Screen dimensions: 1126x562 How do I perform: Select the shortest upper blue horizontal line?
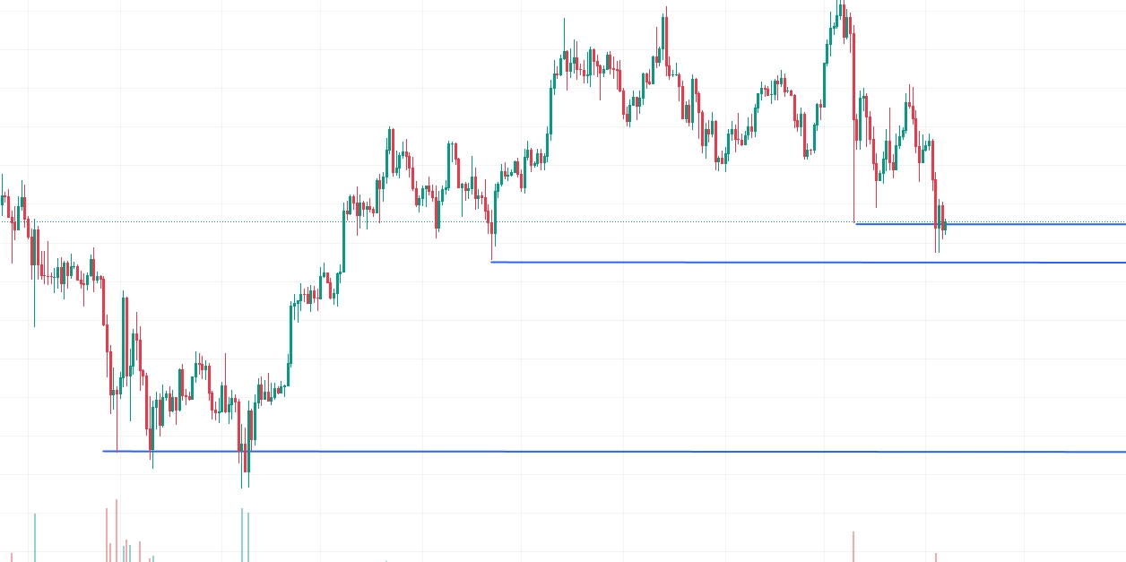click(x=1031, y=224)
